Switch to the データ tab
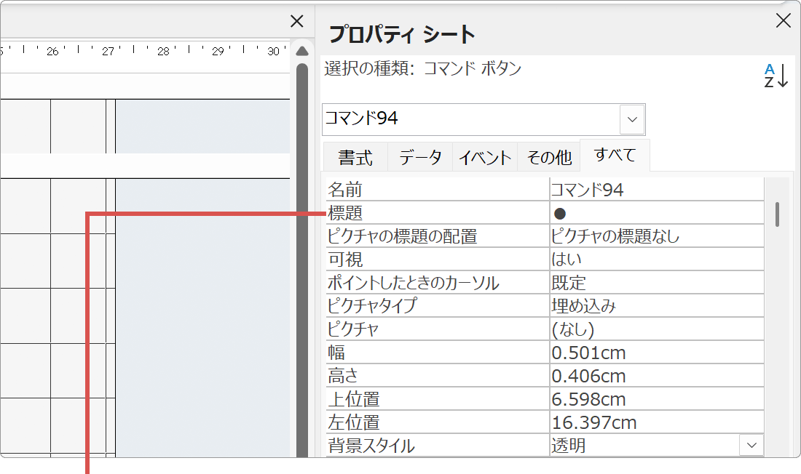Screen dimensions: 801x474 pyautogui.click(x=419, y=156)
